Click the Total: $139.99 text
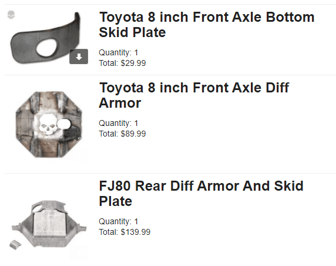336x266 pixels. (x=125, y=232)
